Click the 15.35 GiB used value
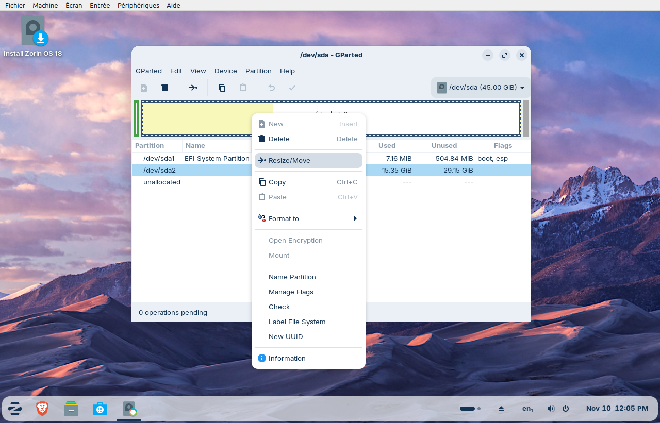Viewport: 660px width, 423px height. pos(397,170)
